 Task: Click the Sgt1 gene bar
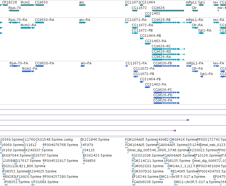pos(201,5)
